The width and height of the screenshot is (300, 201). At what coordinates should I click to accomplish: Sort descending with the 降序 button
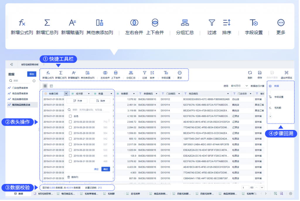click(x=100, y=101)
